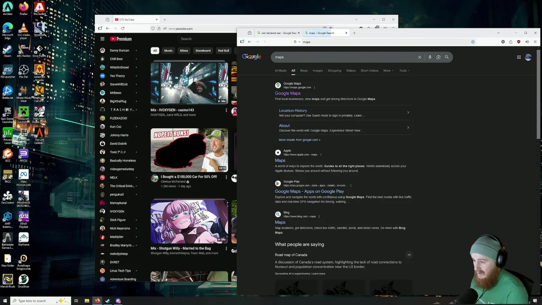Start a voice search with the microphone icon
Viewport: 542px width, 305px height.
tap(430, 57)
